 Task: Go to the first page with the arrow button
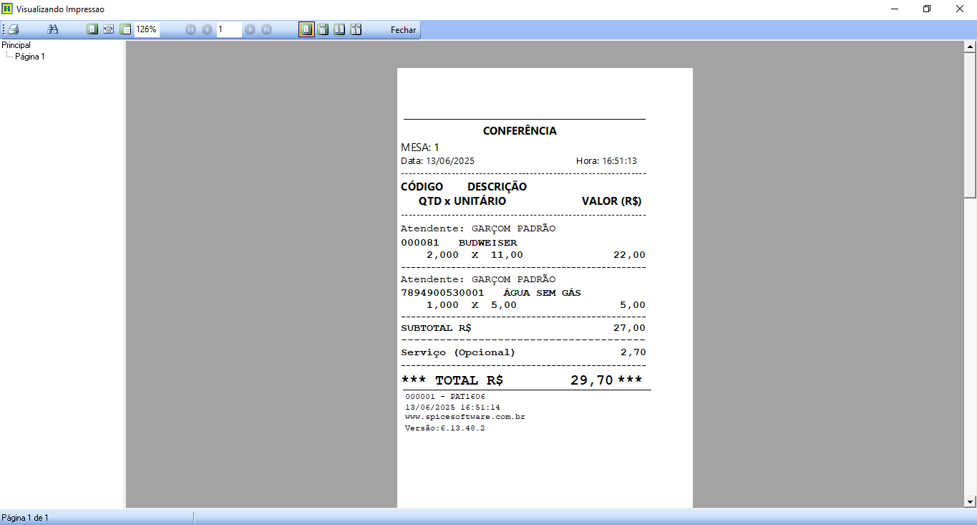point(190,29)
